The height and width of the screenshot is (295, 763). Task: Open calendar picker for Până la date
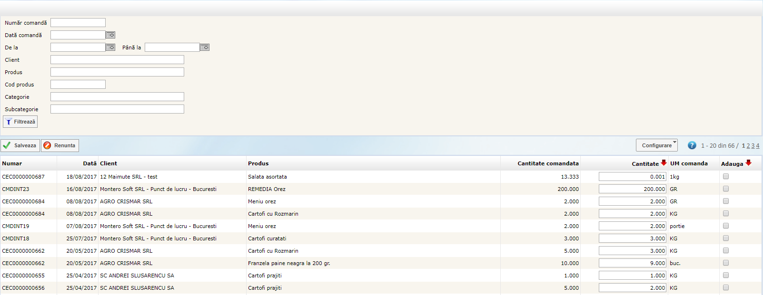point(205,48)
